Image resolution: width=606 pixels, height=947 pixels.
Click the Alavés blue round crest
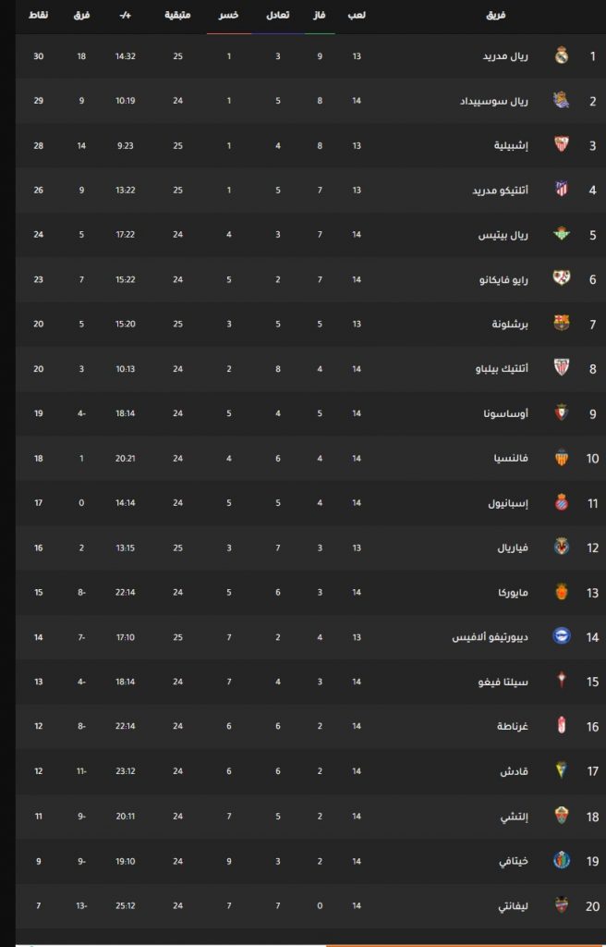(x=562, y=636)
